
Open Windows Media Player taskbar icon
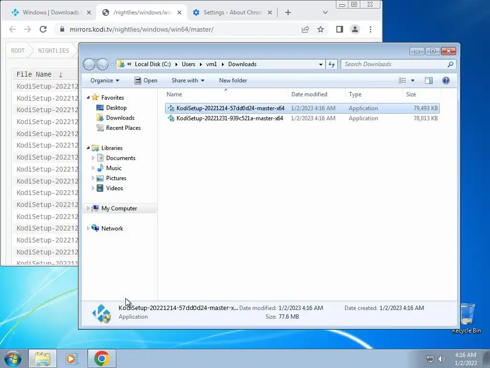pos(72,358)
